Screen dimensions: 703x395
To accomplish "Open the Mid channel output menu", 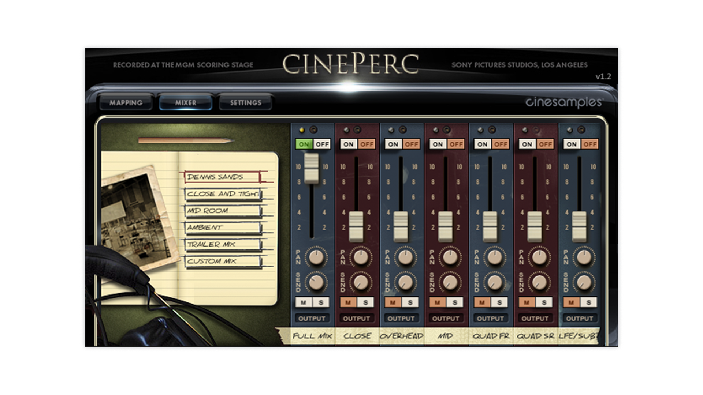I will pos(446,319).
